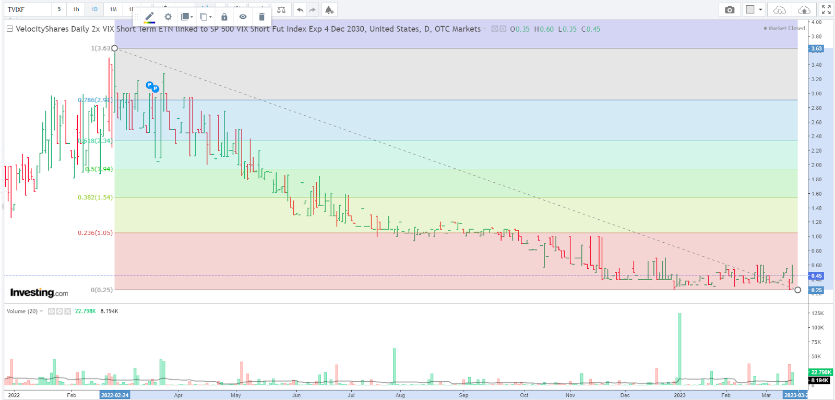835x400 pixels.
Task: Click the 8.194K volume average label
Action: 819,380
